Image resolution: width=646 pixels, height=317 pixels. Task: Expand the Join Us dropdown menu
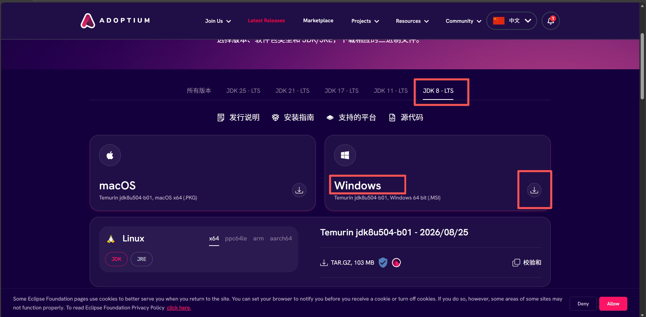tap(218, 21)
